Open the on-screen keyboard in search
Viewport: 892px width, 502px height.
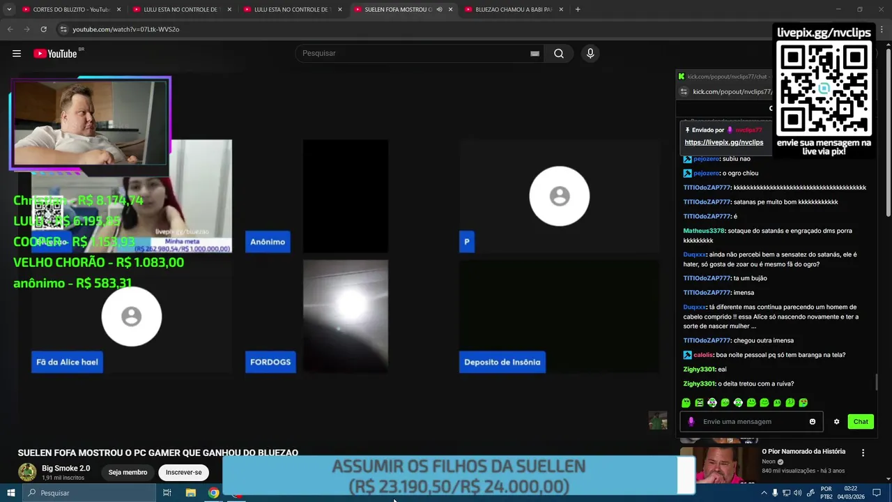pos(535,54)
